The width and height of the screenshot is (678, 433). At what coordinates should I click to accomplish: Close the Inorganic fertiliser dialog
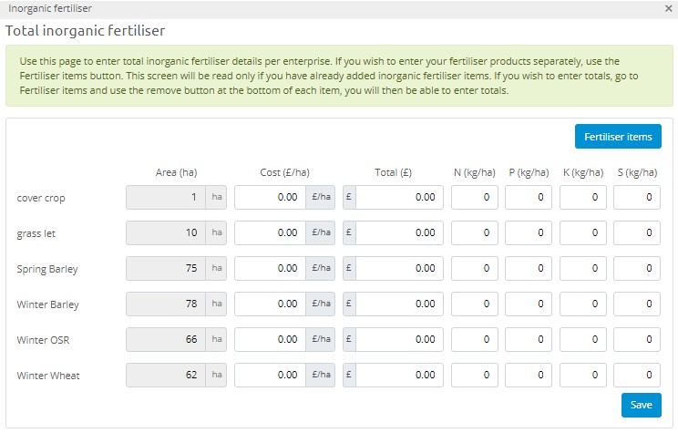pos(669,7)
